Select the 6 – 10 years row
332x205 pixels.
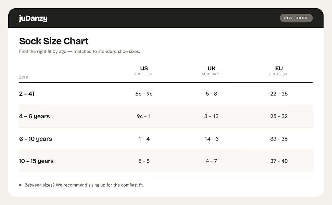(166, 139)
